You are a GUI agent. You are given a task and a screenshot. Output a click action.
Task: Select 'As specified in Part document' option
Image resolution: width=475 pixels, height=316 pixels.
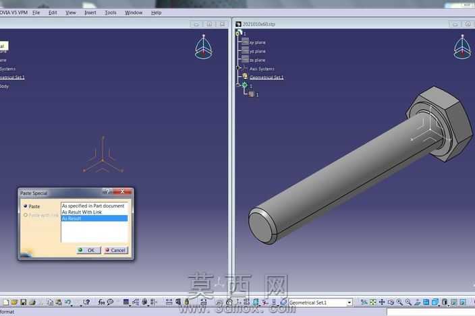(x=94, y=206)
